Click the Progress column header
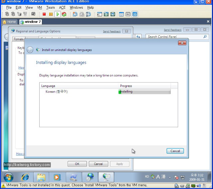Viewport: 213px width, 189px height. [144, 86]
